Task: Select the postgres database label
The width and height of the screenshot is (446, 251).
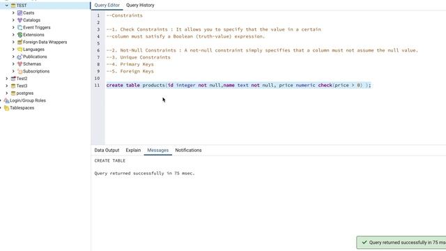Action: pos(25,93)
